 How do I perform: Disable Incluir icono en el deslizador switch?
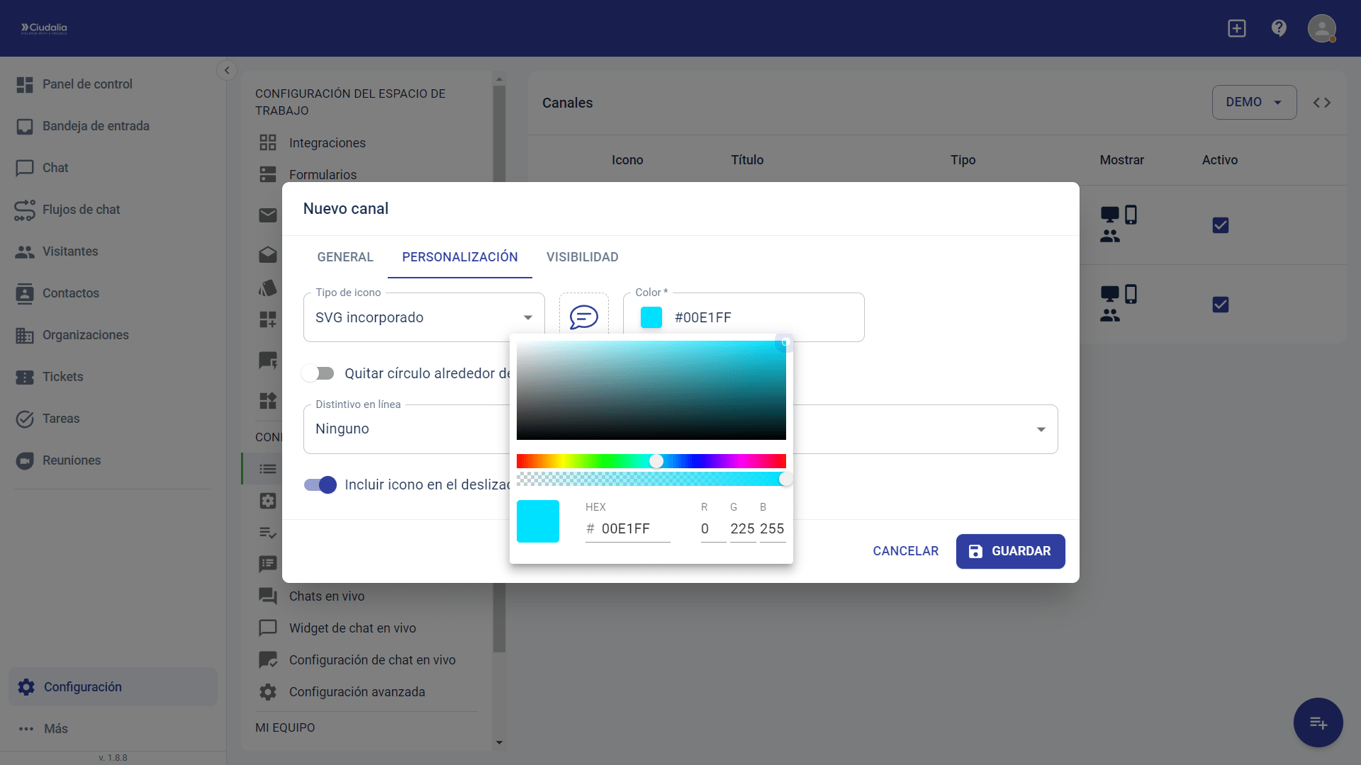point(320,484)
